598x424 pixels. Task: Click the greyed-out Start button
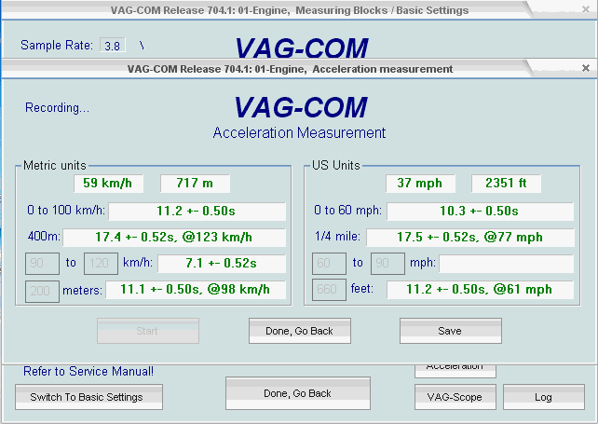click(148, 331)
